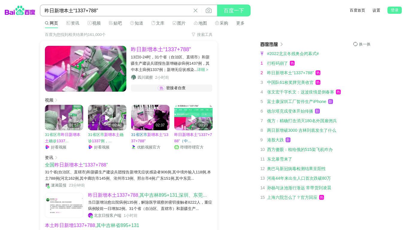Open the 知道 tab

tap(137, 23)
